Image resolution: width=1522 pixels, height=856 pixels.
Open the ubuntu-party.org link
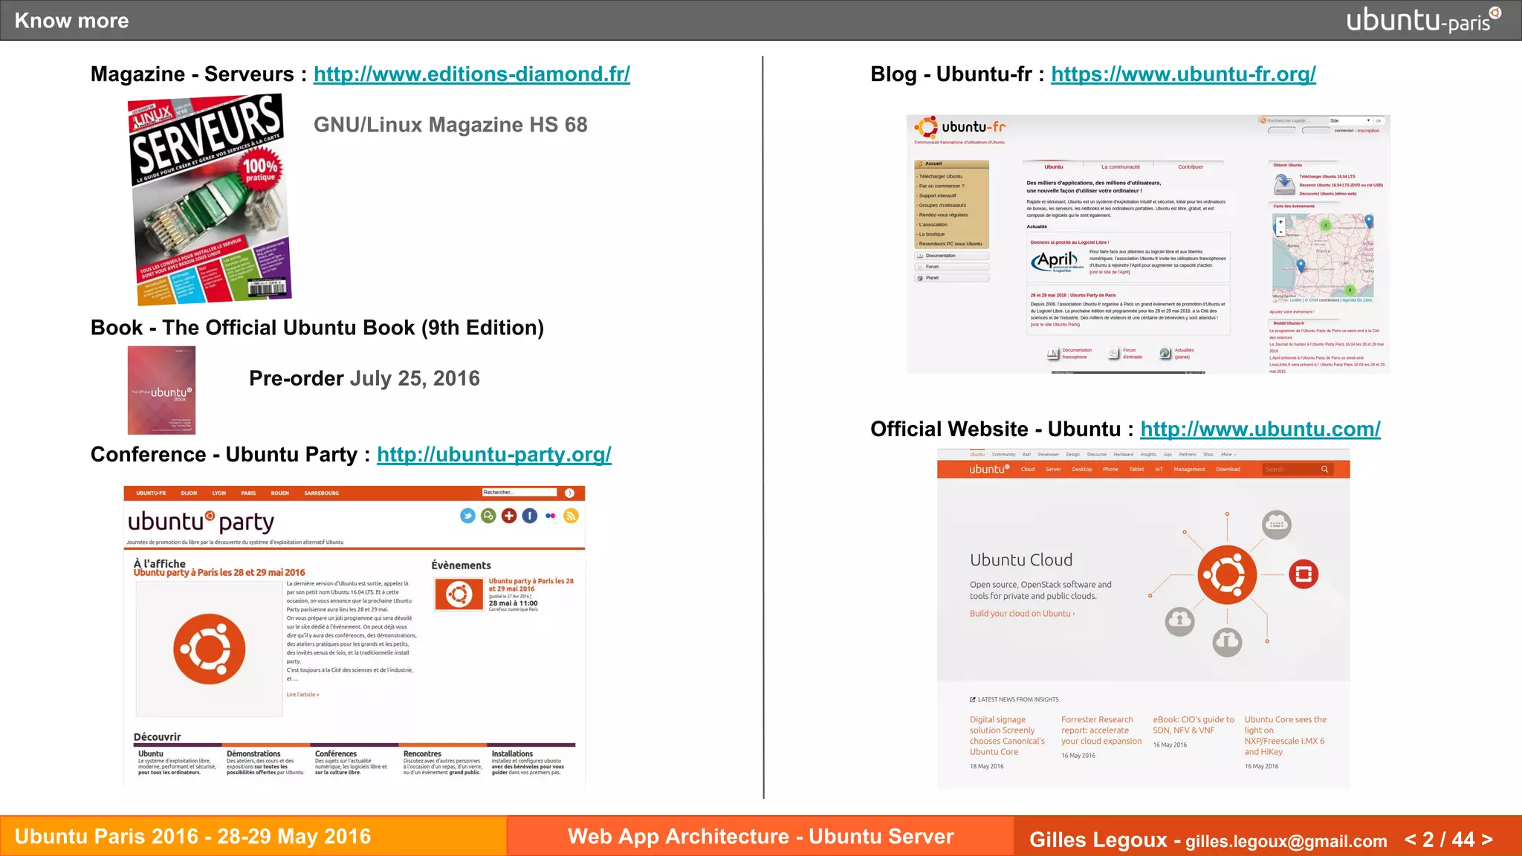(493, 455)
